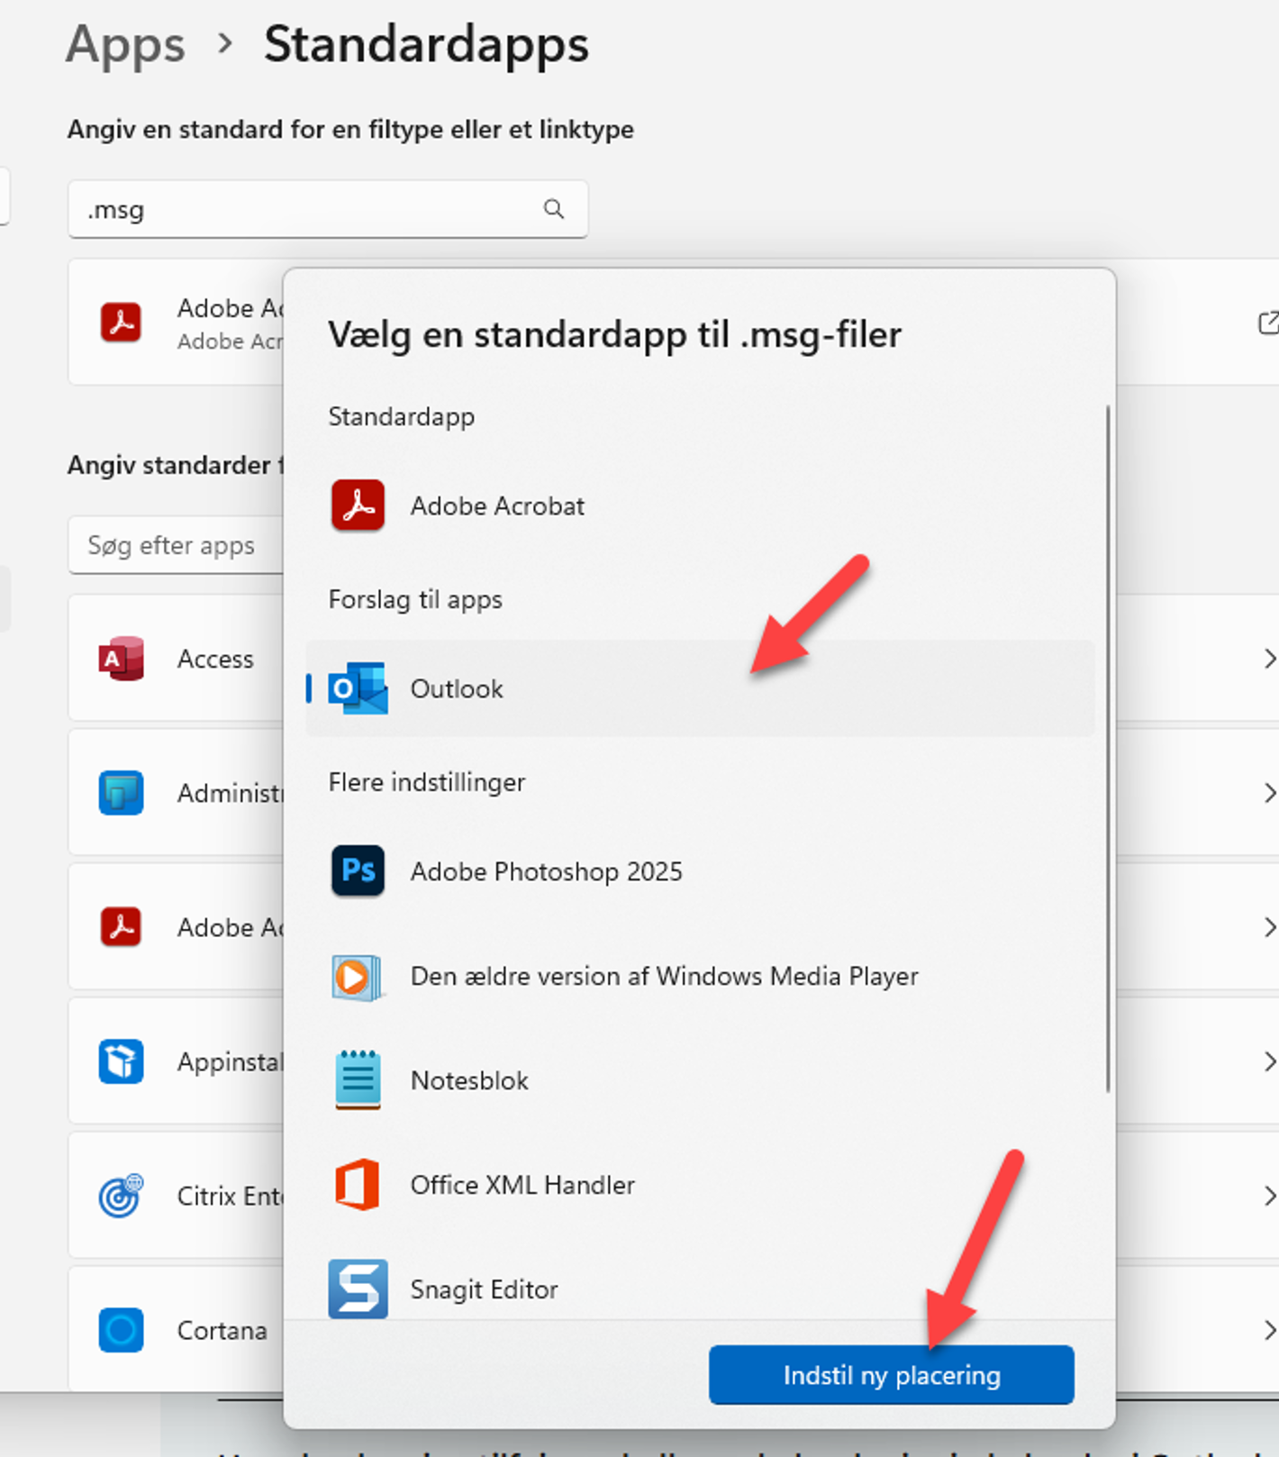Screen dimensions: 1279x1457
Task: Expand the Administrative tools row chevron
Action: coord(1269,793)
